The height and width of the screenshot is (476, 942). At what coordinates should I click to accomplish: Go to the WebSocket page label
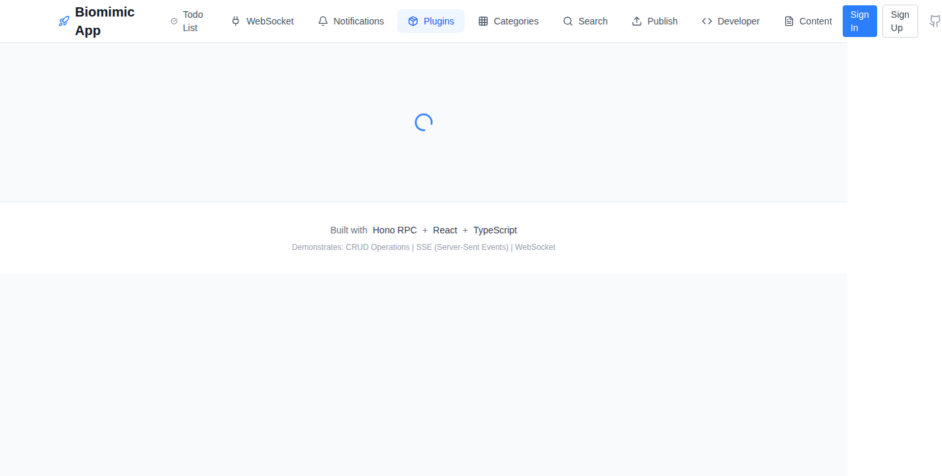(270, 21)
